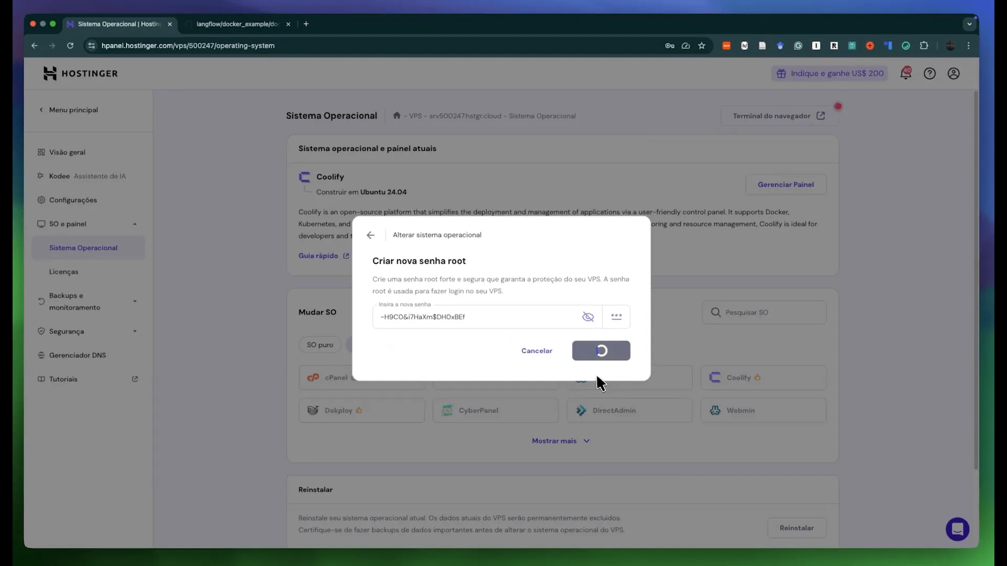Expand Backups e monitoramento section
Screen dimensions: 1007x566
click(x=88, y=301)
